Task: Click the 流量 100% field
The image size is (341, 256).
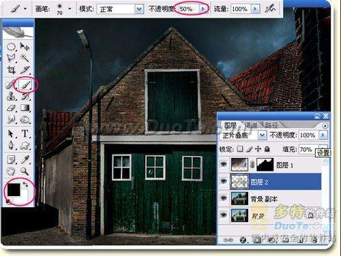Action: point(241,9)
